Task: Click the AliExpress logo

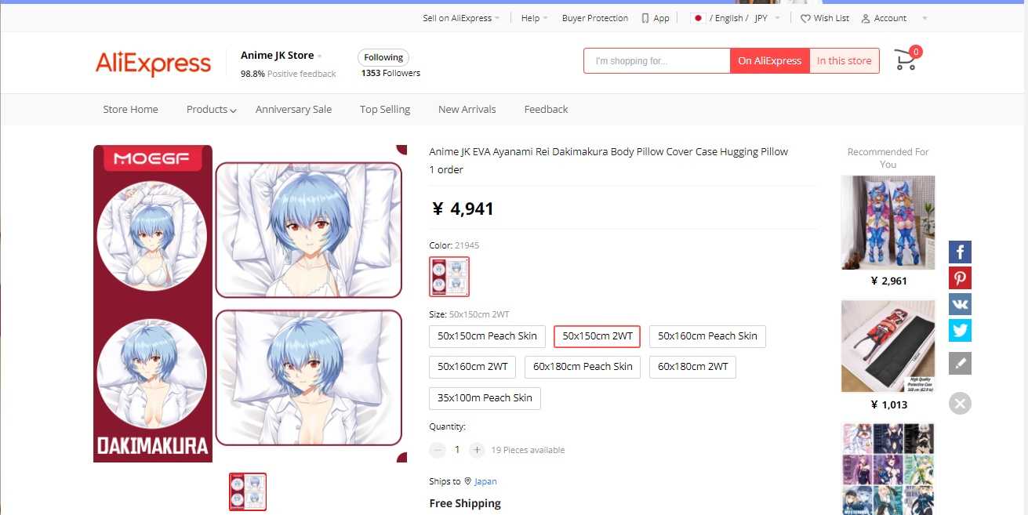Action: (x=154, y=63)
